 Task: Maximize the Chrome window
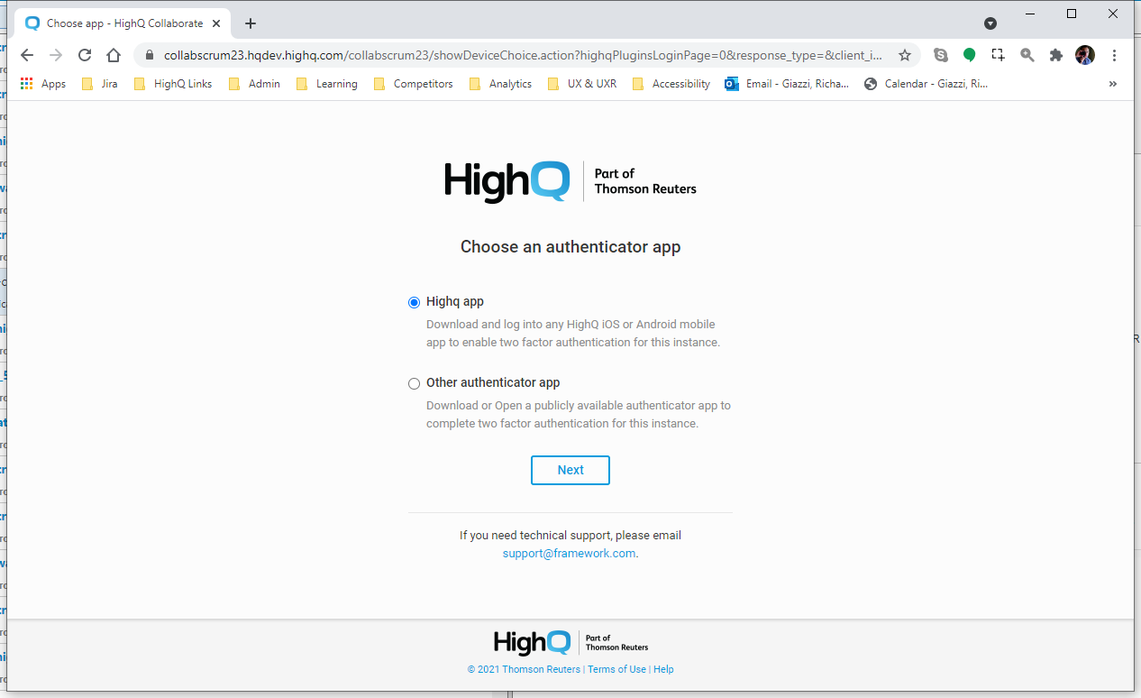pos(1072,14)
